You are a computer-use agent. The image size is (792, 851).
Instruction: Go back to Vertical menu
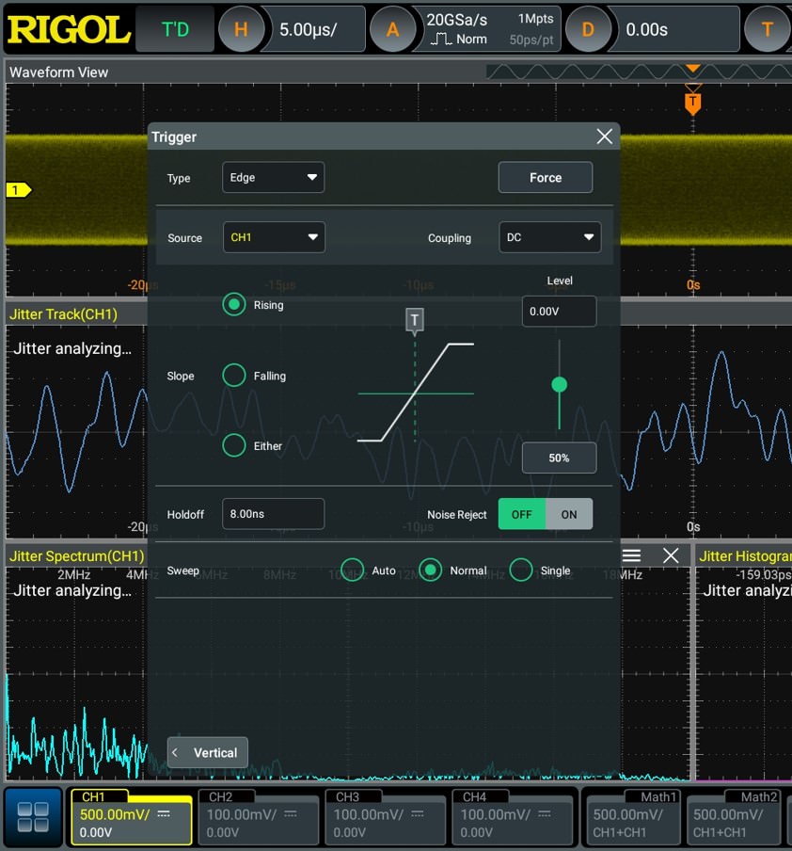click(207, 752)
